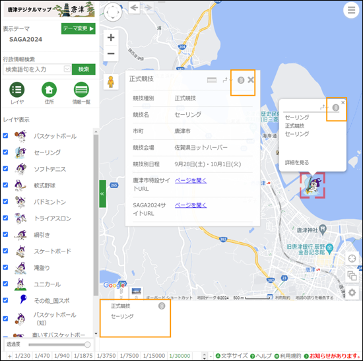Go back to previous map view arrow
Image resolution: width=363 pixels, height=361 pixels.
click(134, 8)
